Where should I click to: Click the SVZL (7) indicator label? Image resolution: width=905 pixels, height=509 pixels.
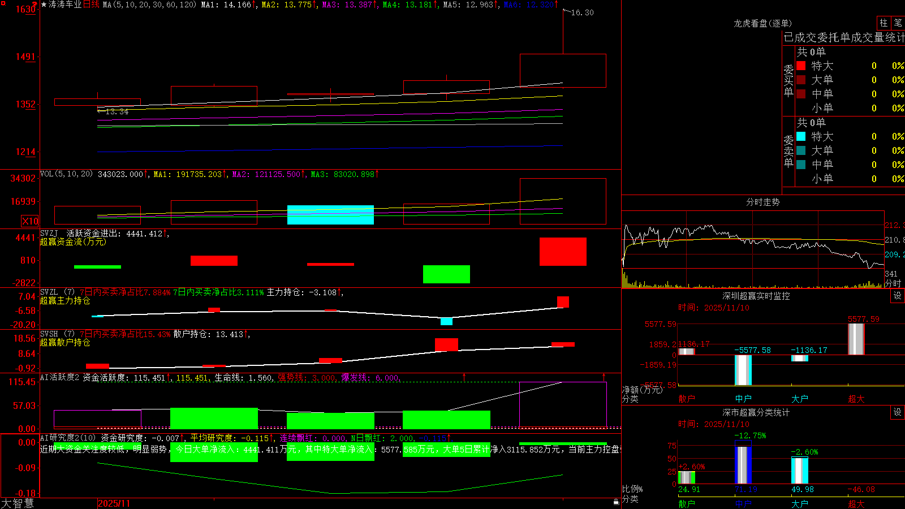[x=57, y=292]
